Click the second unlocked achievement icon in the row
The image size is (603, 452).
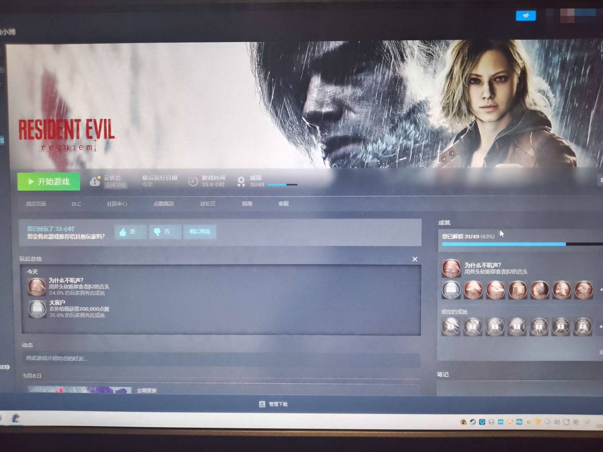474,290
